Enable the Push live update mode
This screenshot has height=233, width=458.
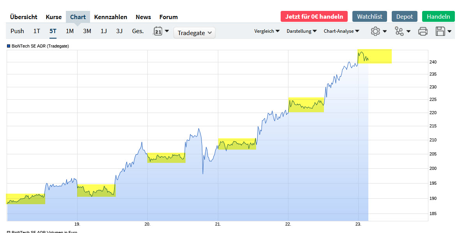point(17,31)
